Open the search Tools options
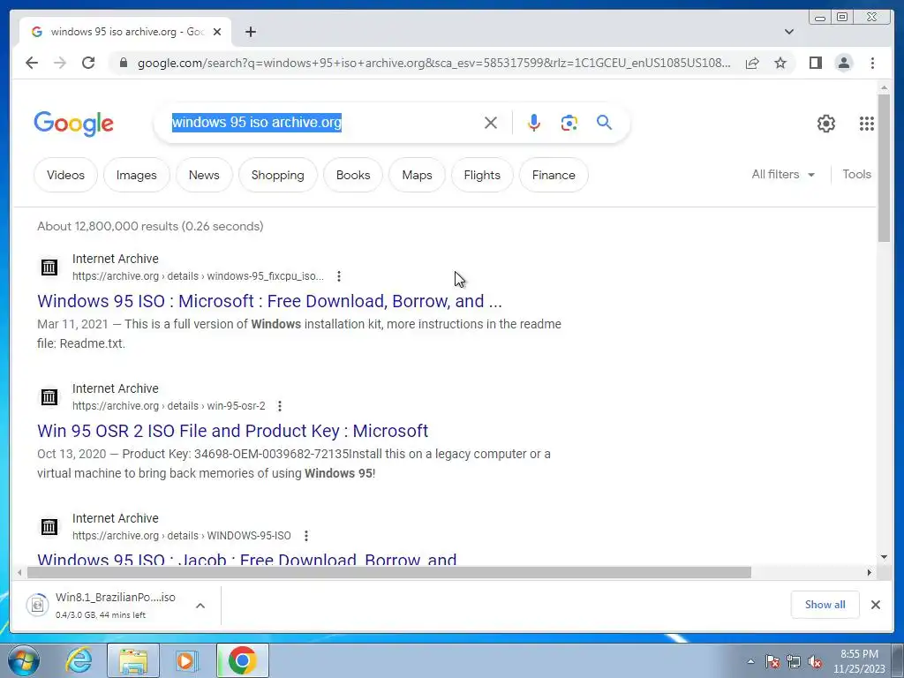The width and height of the screenshot is (904, 678). [856, 174]
